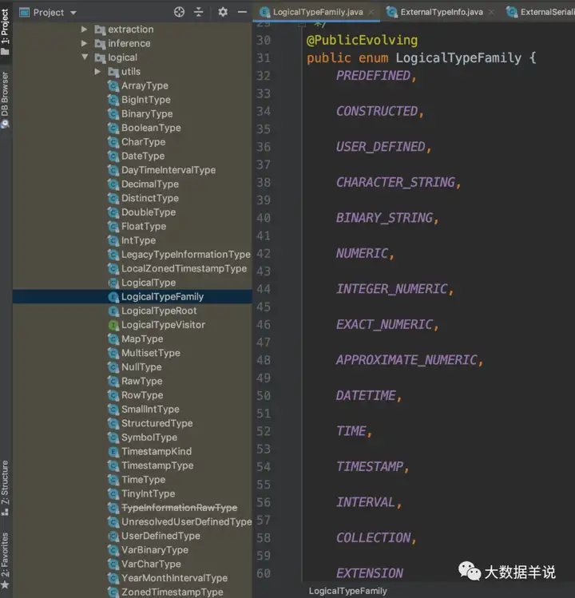The width and height of the screenshot is (575, 598).
Task: Select LegacyTypeInformationType in project tree
Action: tap(186, 255)
